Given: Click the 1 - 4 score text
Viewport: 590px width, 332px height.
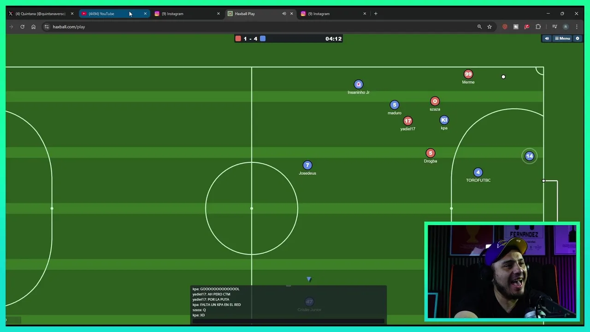Looking at the screenshot, I should click(x=250, y=39).
